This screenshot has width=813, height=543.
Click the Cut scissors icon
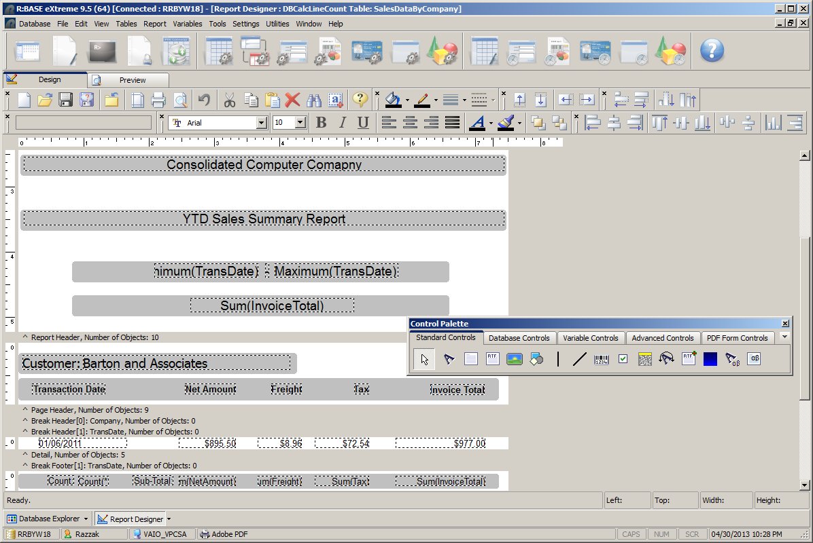tap(229, 100)
